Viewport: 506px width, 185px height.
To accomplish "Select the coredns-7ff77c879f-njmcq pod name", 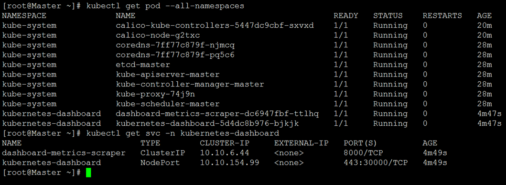I will pos(175,45).
